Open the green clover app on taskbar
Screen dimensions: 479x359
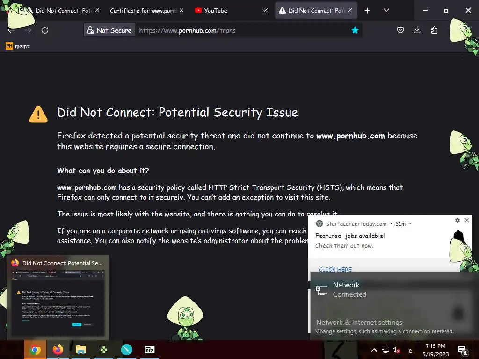pyautogui.click(x=103, y=350)
